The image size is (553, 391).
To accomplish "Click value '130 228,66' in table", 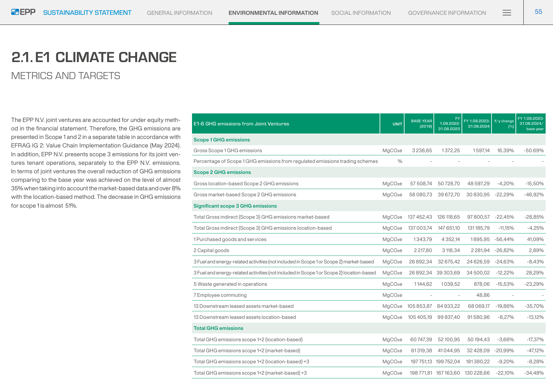I will (477, 373).
